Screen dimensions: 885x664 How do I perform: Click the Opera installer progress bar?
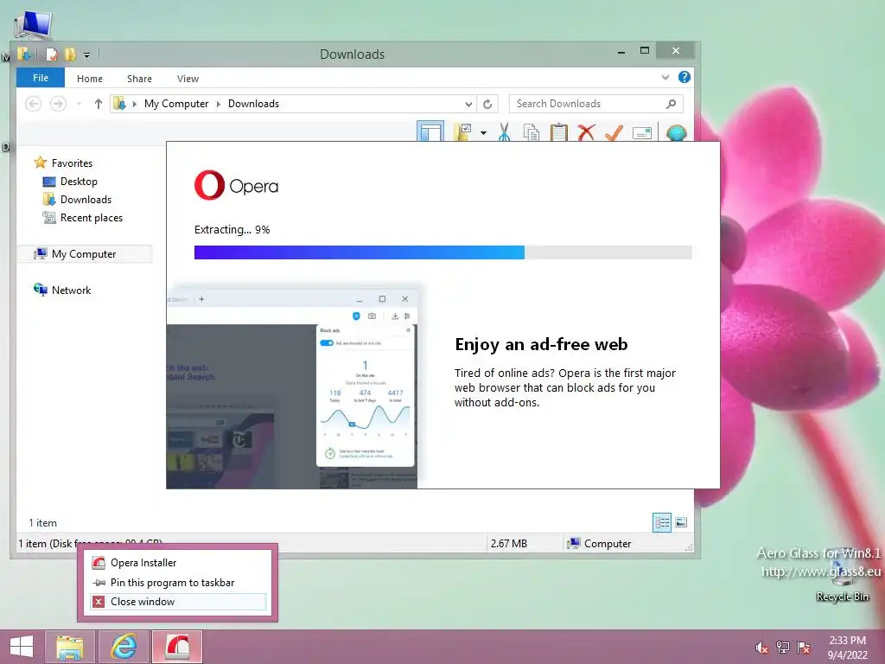tap(443, 252)
